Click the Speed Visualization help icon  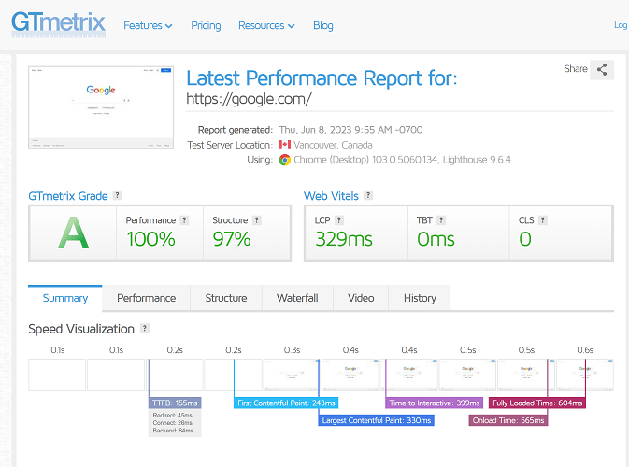145,329
